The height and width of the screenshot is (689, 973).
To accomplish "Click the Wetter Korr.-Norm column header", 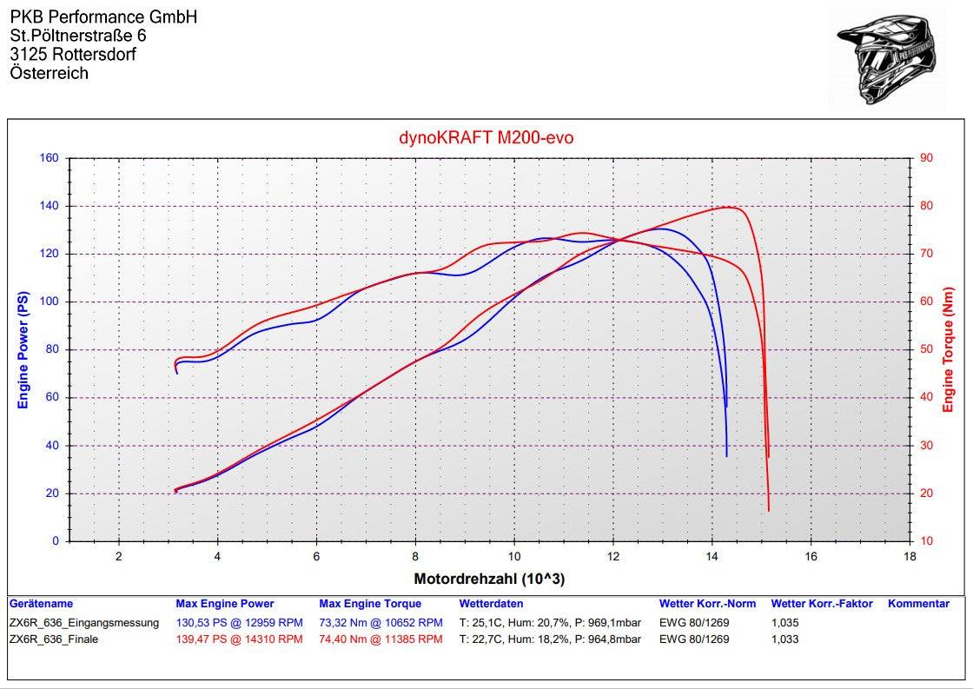I will (x=707, y=604).
